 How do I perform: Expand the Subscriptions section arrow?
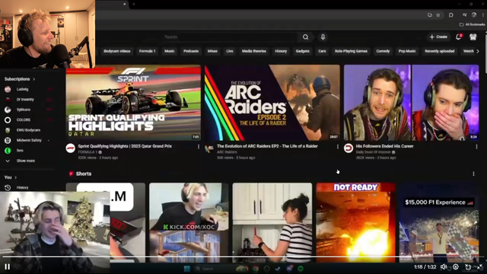(33, 79)
